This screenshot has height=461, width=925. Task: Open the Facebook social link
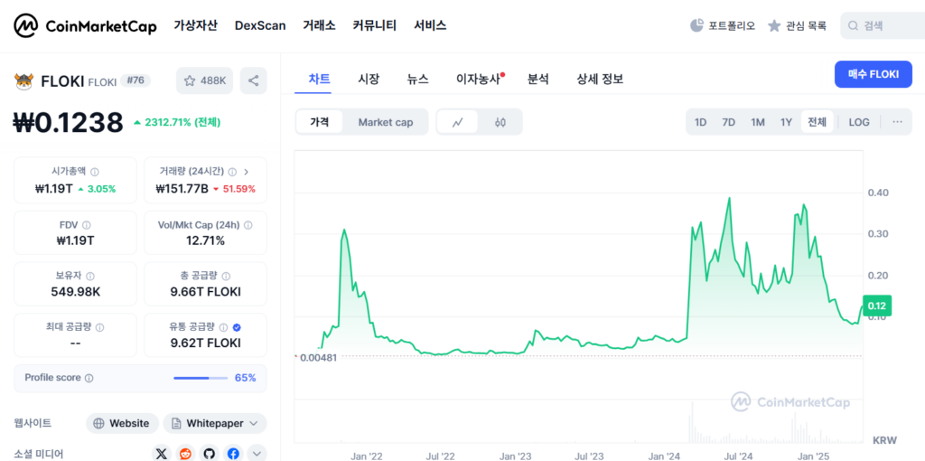(x=234, y=454)
